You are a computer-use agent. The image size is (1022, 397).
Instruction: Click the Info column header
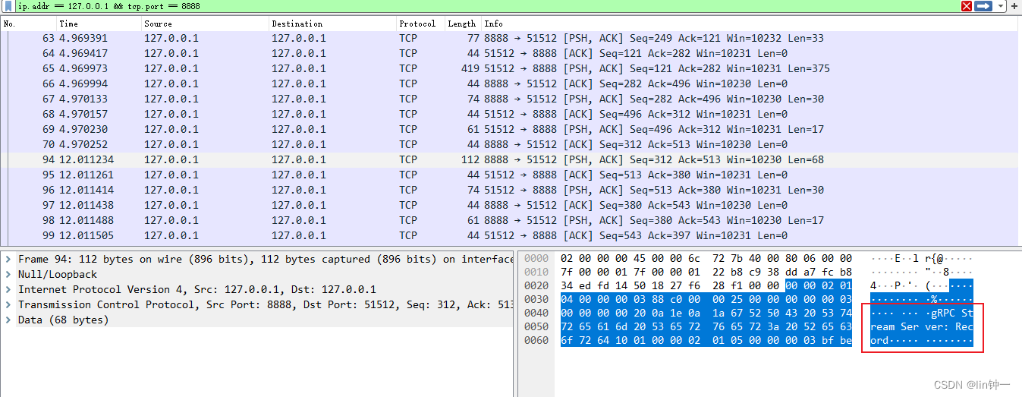pos(494,24)
